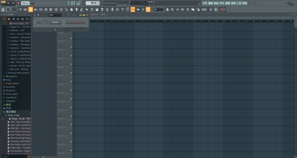This screenshot has height=158, width=297.
Task: Click the download arrow toolbar icon
Action: 3,10
